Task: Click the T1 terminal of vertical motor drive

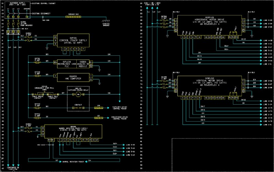Action: [244, 88]
